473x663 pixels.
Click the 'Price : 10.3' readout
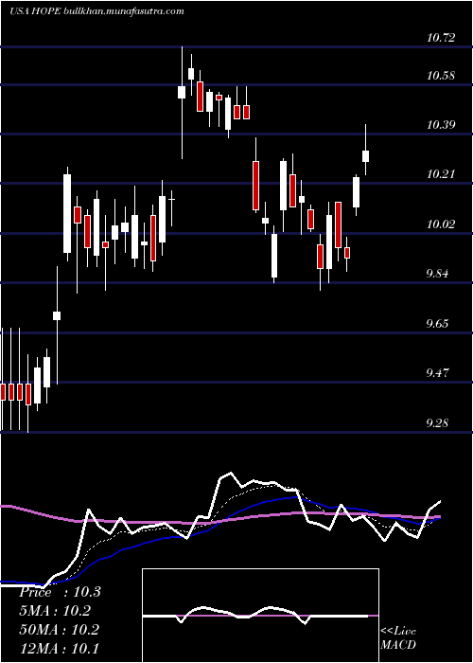click(x=60, y=592)
